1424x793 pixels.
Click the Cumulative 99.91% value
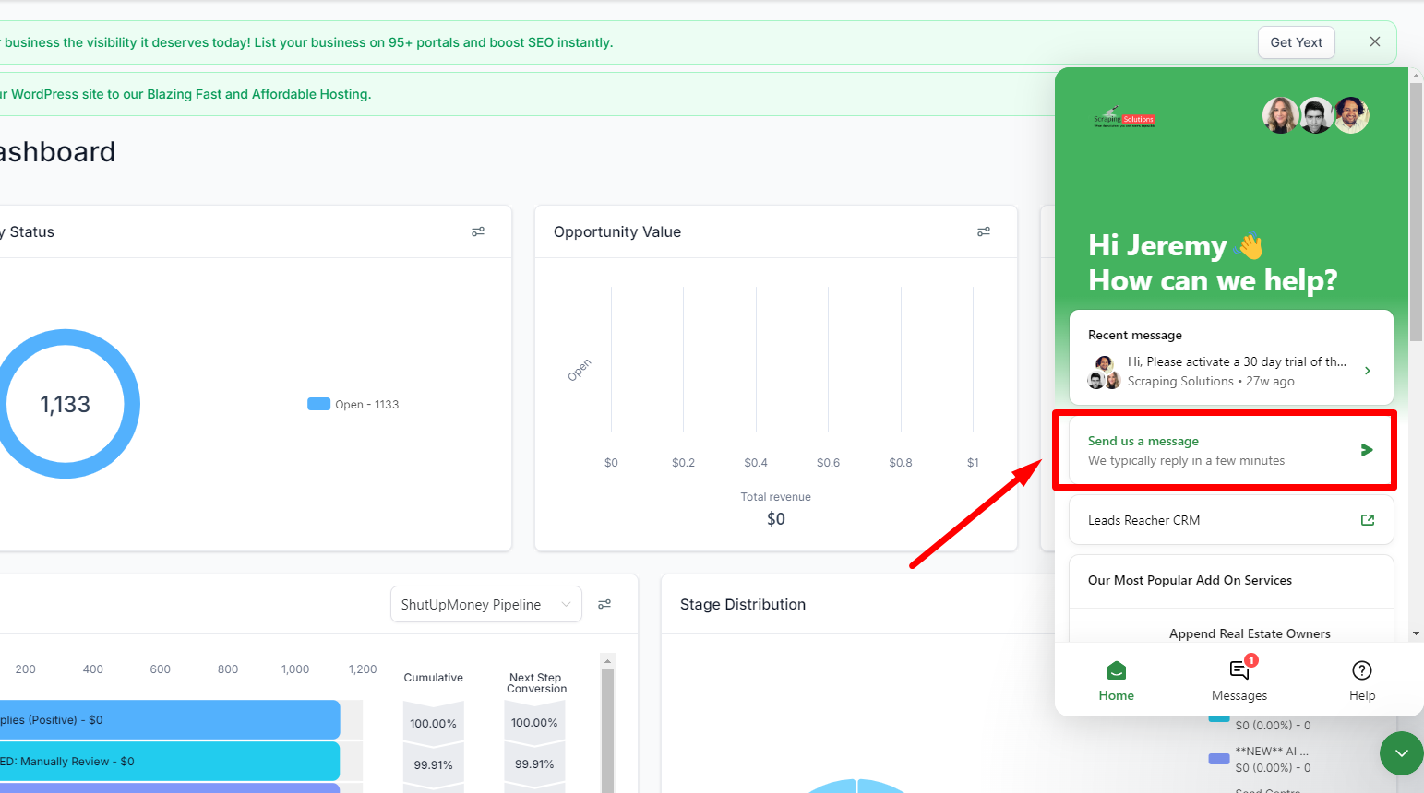pyautogui.click(x=433, y=765)
